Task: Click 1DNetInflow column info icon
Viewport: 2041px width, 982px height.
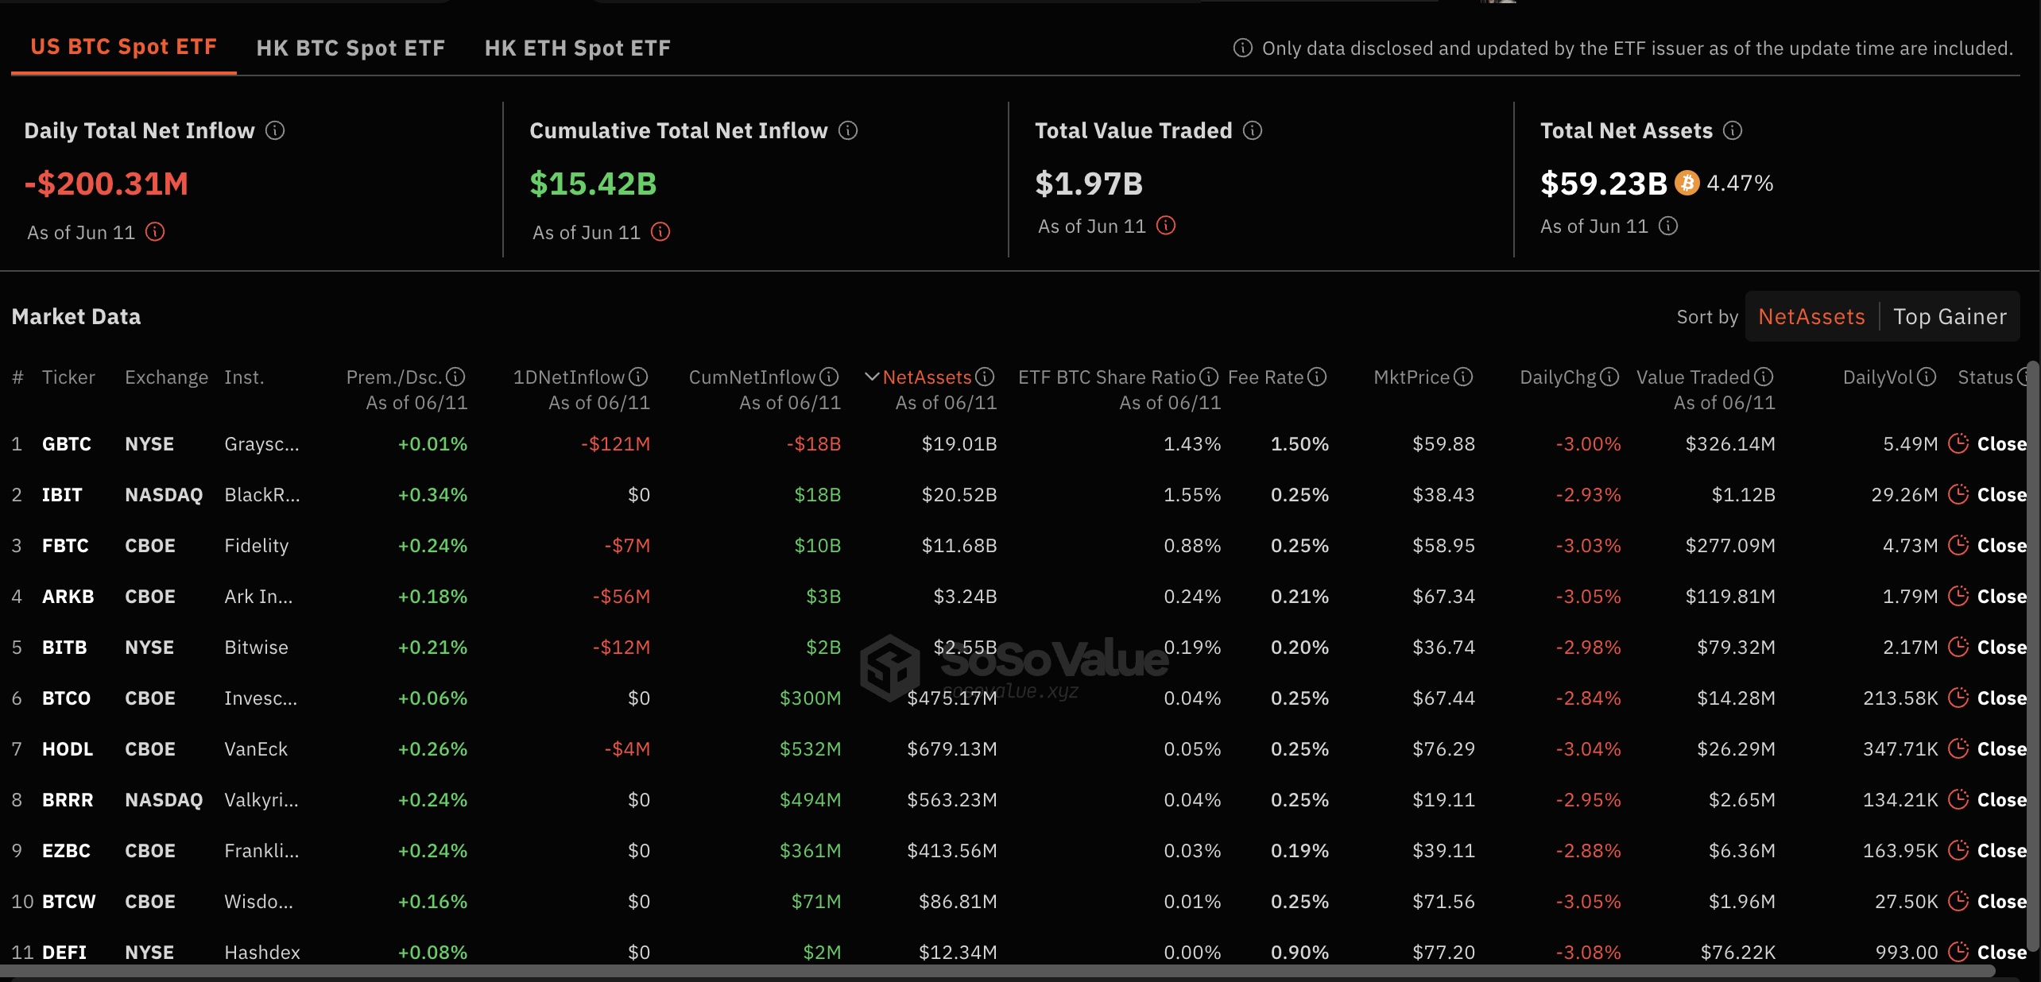Action: tap(638, 377)
